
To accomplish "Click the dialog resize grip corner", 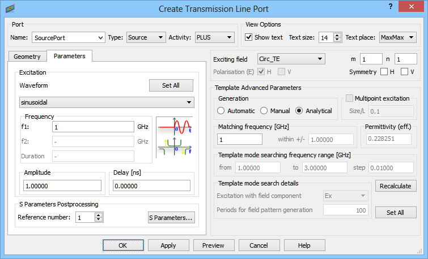I will [419, 251].
